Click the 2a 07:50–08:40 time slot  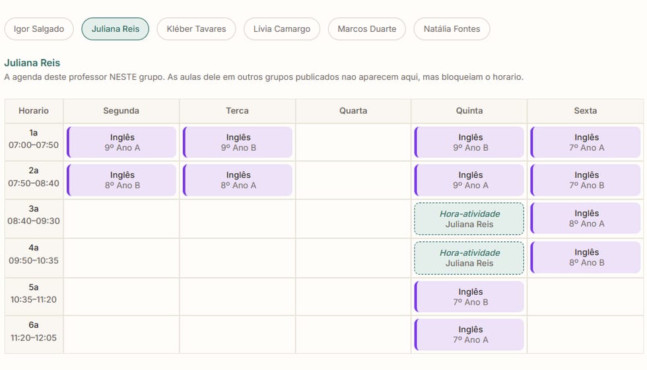coord(34,180)
